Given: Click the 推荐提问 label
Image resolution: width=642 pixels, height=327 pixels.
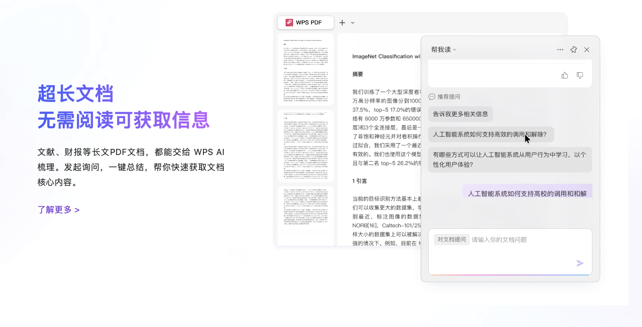Looking at the screenshot, I should [448, 96].
